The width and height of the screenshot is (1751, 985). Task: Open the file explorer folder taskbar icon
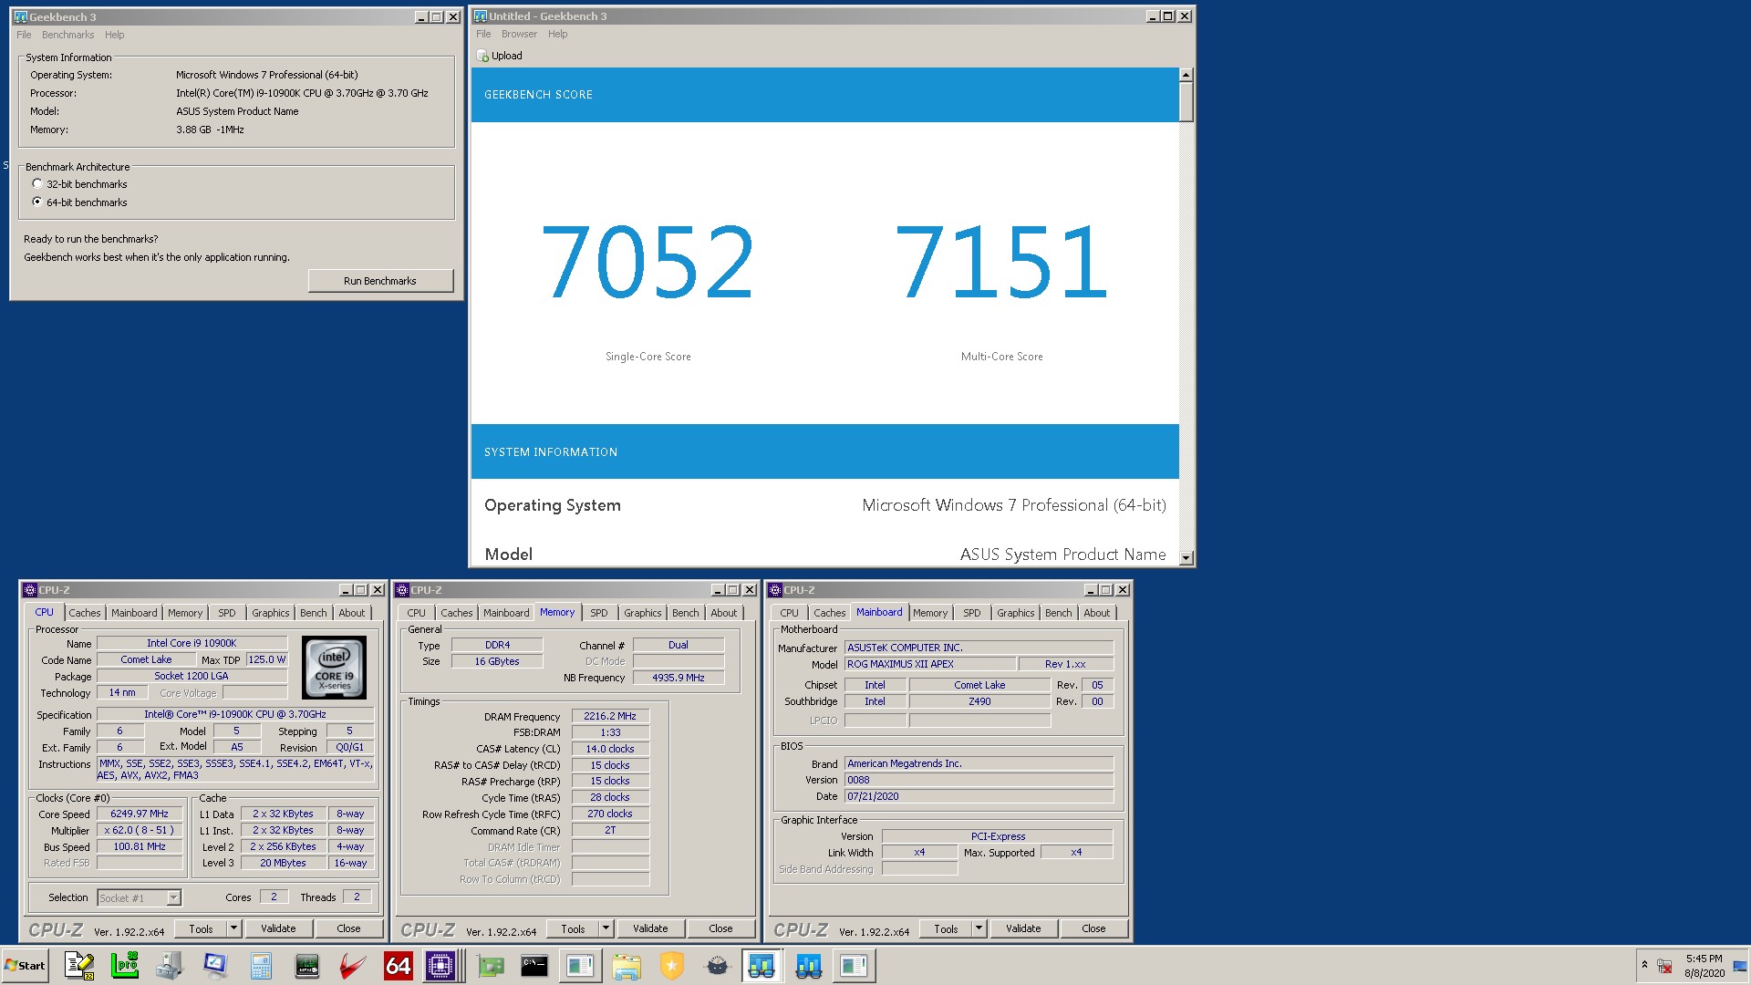[627, 966]
